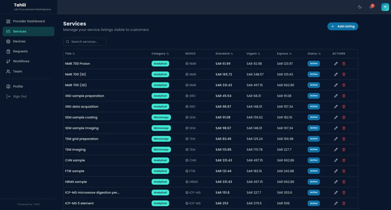The width and height of the screenshot is (391, 210).
Task: Sort table by Express price
Action: pos(284,54)
